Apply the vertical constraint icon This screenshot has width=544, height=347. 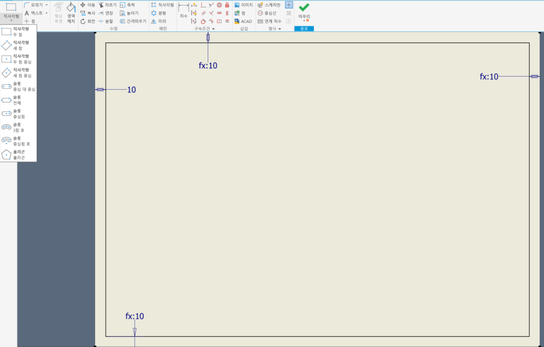pyautogui.click(x=227, y=13)
